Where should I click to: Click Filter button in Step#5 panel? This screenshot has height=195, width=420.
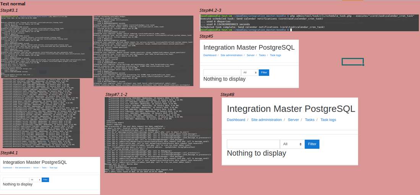[264, 72]
